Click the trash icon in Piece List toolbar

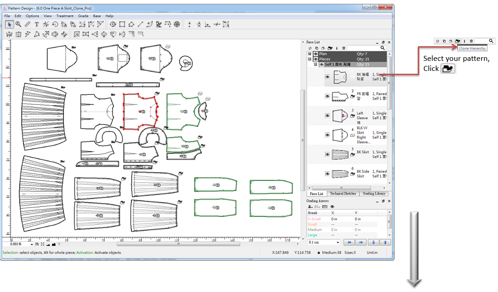(x=343, y=48)
